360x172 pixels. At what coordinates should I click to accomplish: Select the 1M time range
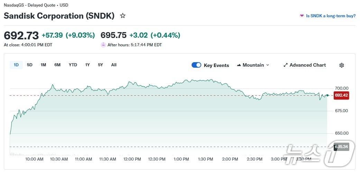click(43, 65)
